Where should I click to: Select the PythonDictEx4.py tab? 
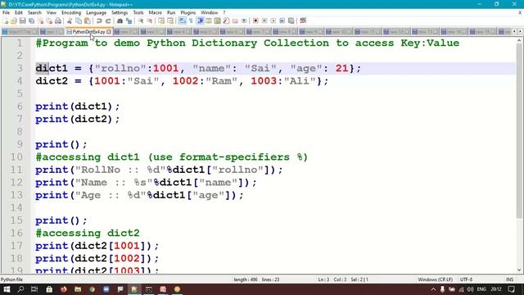click(x=88, y=32)
